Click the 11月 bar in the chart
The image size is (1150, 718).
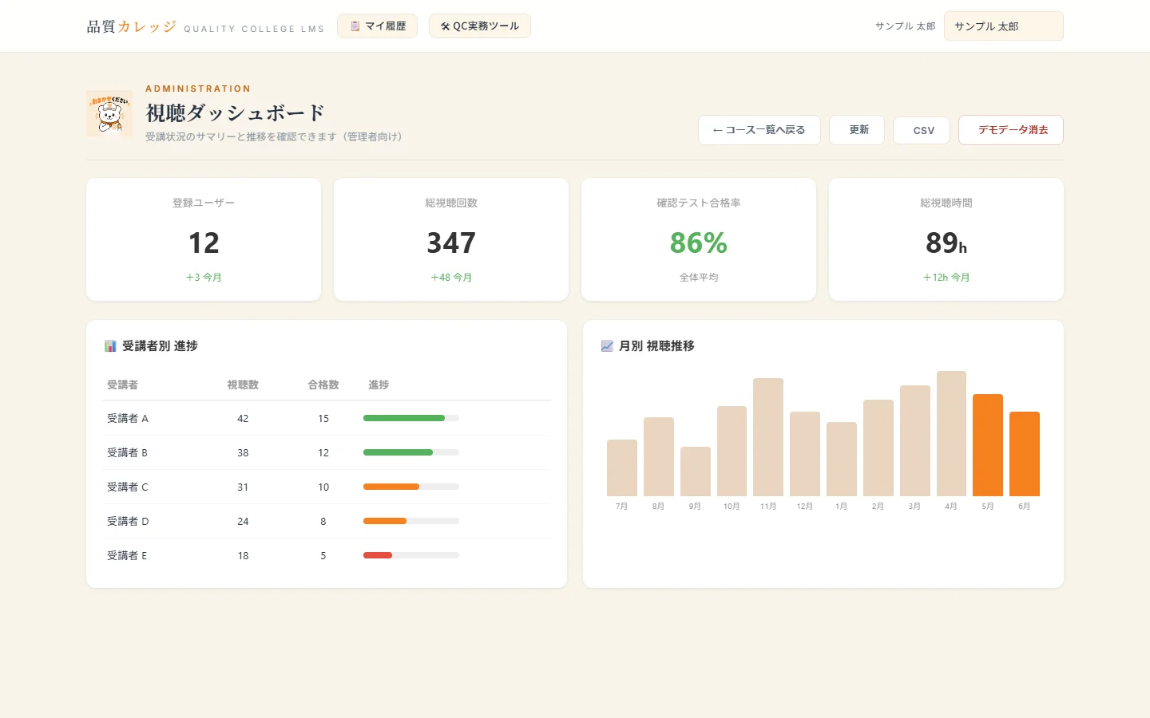[768, 437]
